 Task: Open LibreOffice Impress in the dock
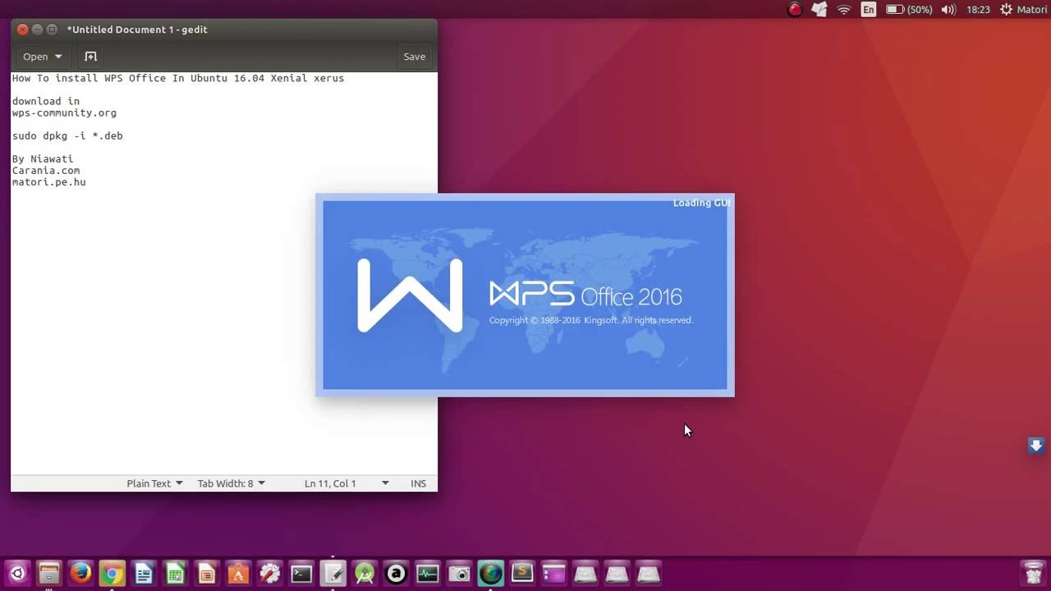pos(206,573)
